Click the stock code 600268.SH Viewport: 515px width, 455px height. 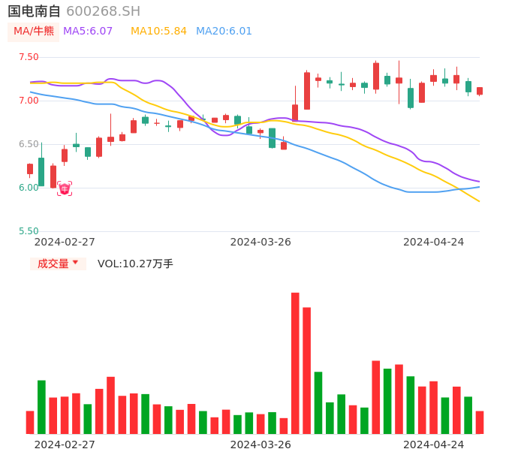point(103,11)
